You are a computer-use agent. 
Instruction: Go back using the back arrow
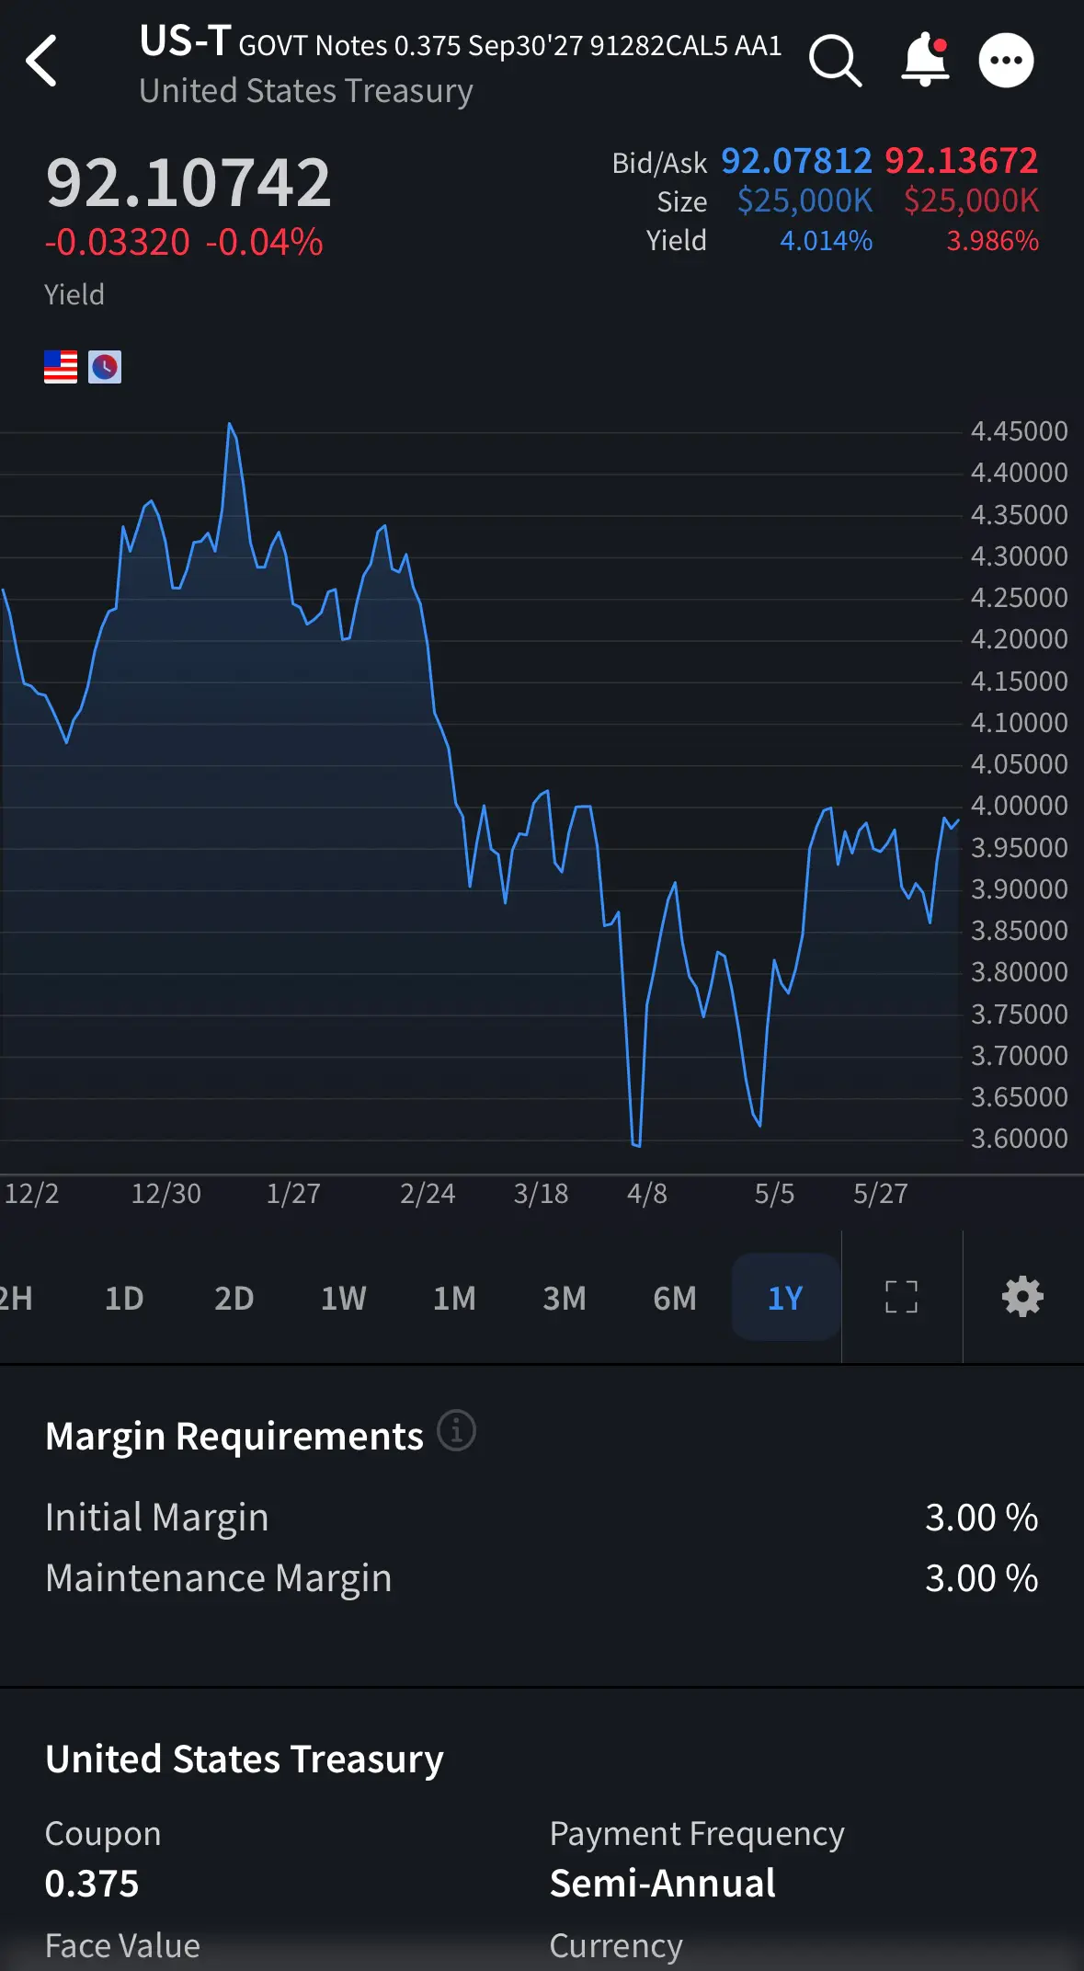click(x=41, y=61)
